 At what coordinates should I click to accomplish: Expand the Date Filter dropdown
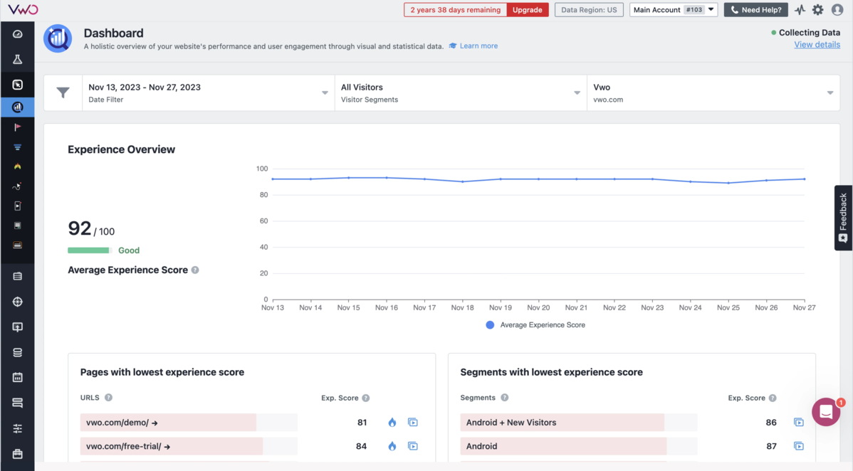click(x=208, y=92)
